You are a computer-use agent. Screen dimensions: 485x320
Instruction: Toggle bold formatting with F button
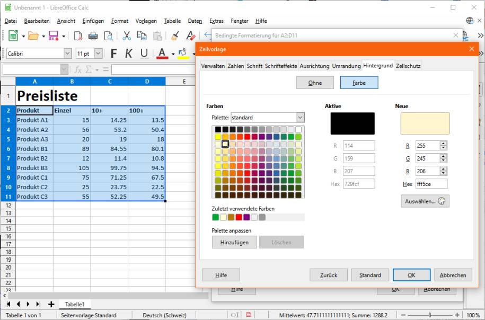[x=113, y=54]
